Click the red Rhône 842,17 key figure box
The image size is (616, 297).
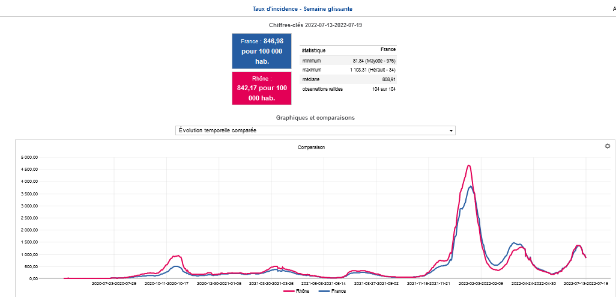(262, 88)
